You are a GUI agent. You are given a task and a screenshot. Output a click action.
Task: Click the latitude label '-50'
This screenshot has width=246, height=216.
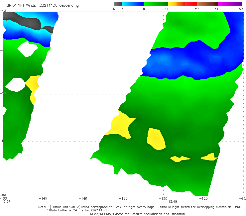click(x=3, y=93)
